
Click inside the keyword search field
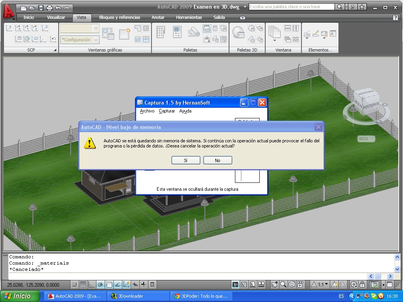coord(292,7)
